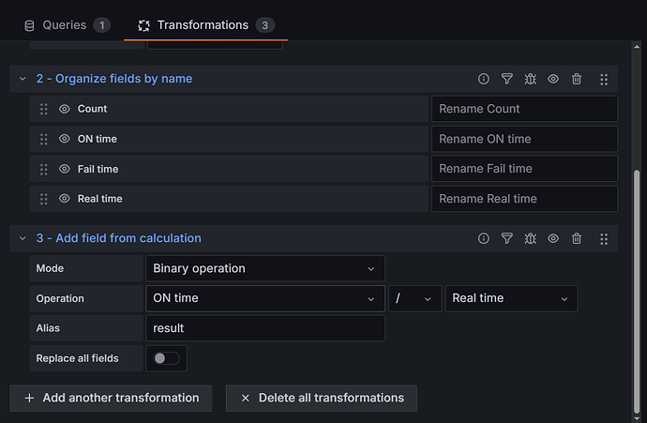Click info icon on Organize fields transformation

click(484, 79)
